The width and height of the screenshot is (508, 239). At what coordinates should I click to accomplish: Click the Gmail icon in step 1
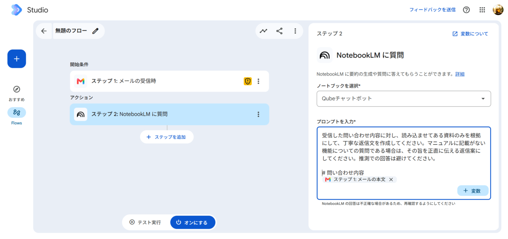pos(80,81)
